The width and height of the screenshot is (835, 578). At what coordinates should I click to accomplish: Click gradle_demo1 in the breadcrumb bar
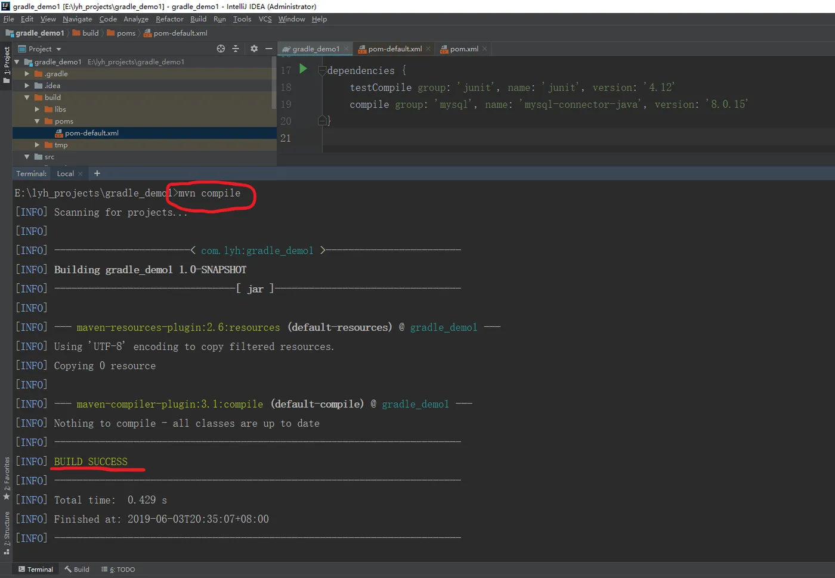pos(35,33)
